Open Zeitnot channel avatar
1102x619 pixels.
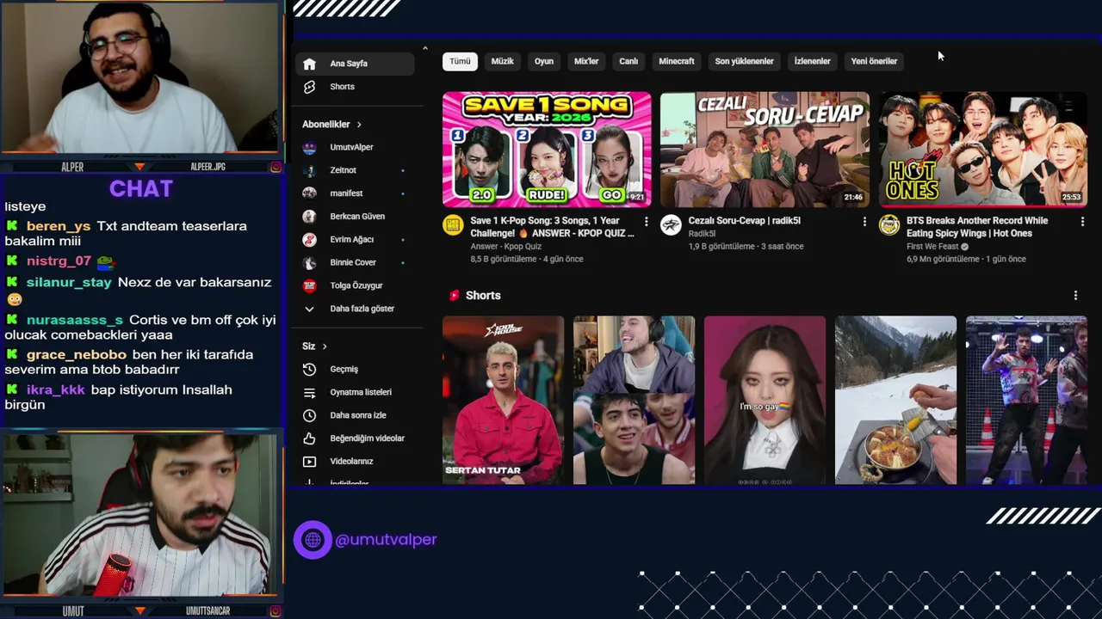tap(310, 170)
